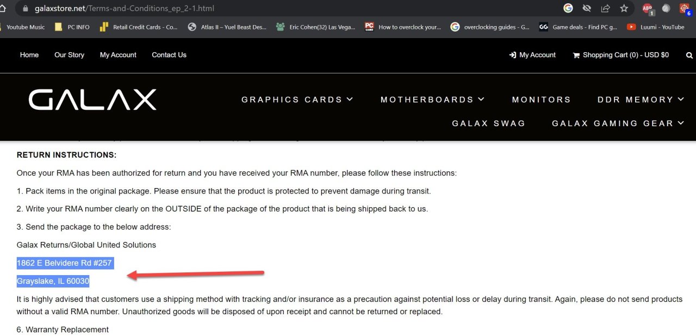Screen dimensions: 696x336
Task: Click the bookmark star icon
Action: (x=624, y=8)
